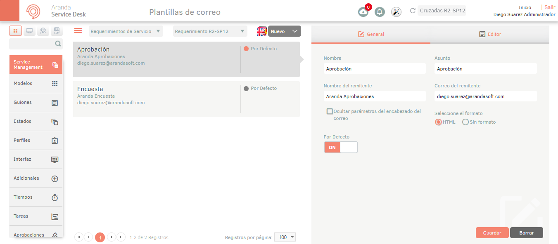Image resolution: width=558 pixels, height=244 pixels.
Task: Select the monitor view icon in sidebar
Action: tap(29, 31)
